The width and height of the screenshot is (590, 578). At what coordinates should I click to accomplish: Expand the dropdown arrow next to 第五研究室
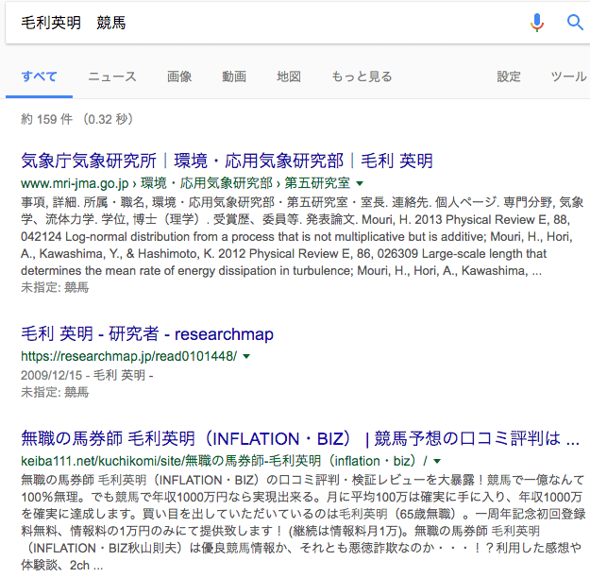click(360, 184)
